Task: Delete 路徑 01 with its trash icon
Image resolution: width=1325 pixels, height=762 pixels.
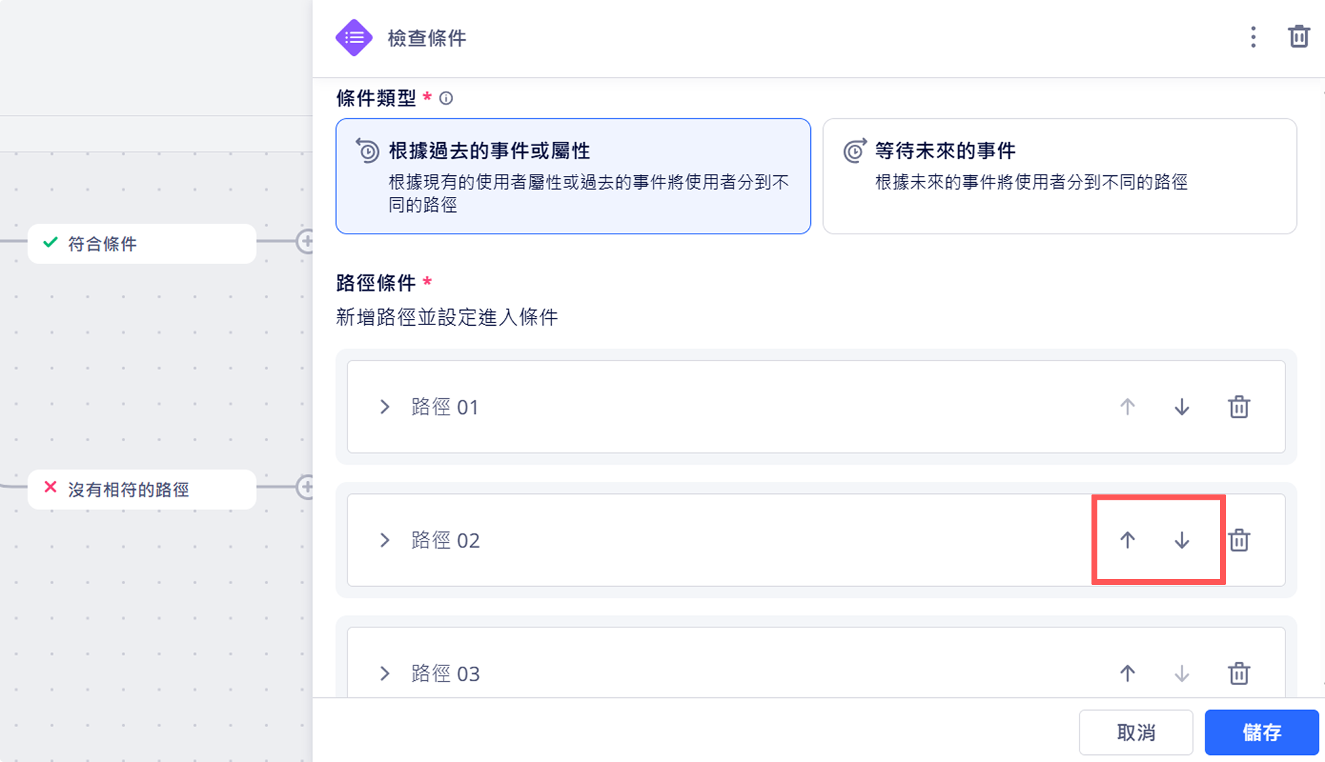Action: tap(1239, 407)
